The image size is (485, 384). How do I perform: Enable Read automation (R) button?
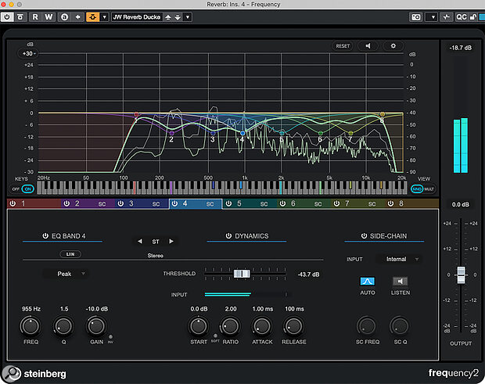coord(35,17)
